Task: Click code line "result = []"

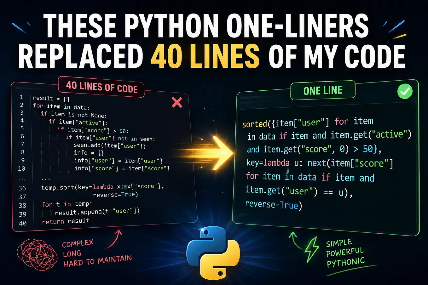Action: [x=51, y=99]
